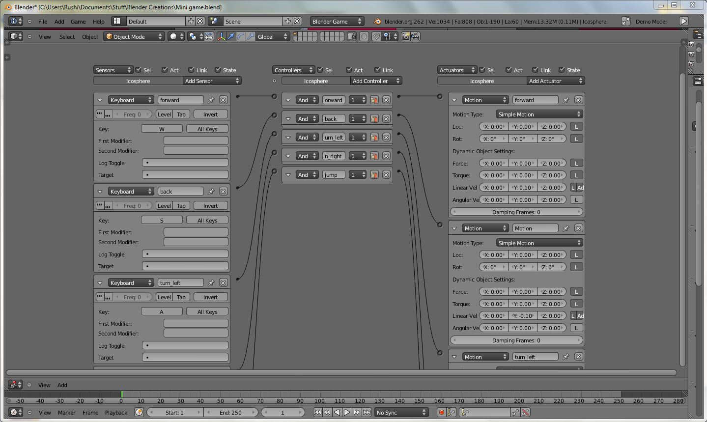707x422 pixels.
Task: Toggle Controllers Sel checkbox
Action: pos(320,70)
